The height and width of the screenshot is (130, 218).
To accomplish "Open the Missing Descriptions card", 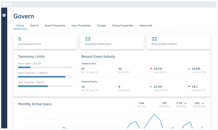I will (178, 41).
